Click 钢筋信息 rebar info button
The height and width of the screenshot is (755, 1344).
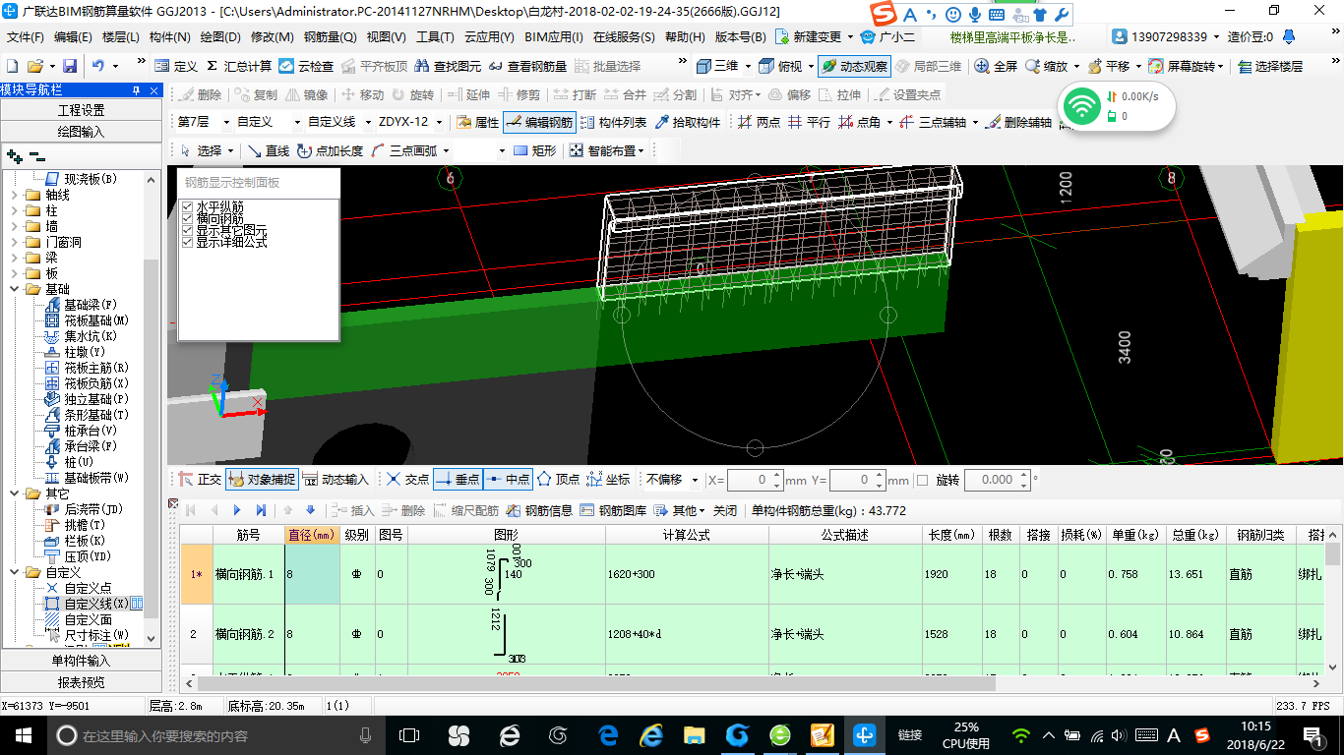tap(539, 510)
